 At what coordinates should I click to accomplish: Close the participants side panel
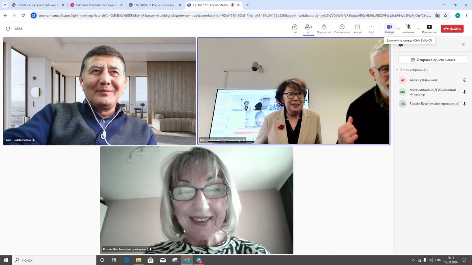tap(463, 45)
